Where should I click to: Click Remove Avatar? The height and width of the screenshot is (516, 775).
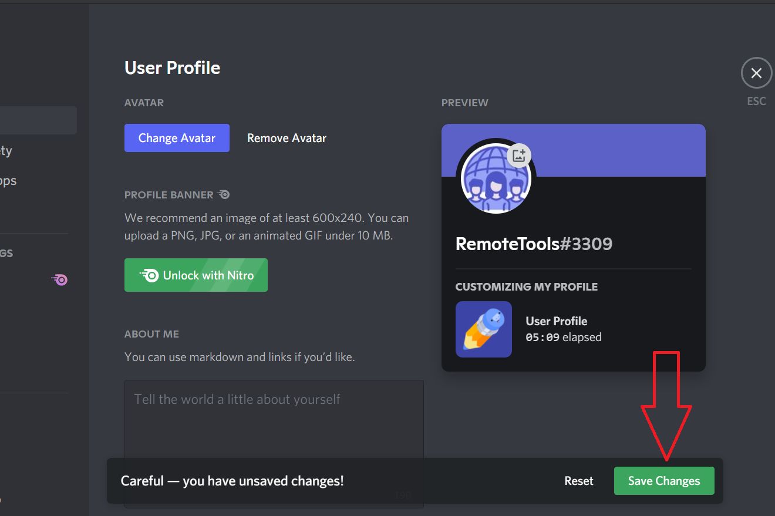(x=287, y=137)
